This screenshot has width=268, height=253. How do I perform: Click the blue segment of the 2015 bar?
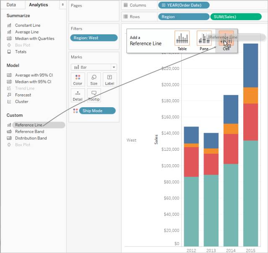tap(250, 65)
